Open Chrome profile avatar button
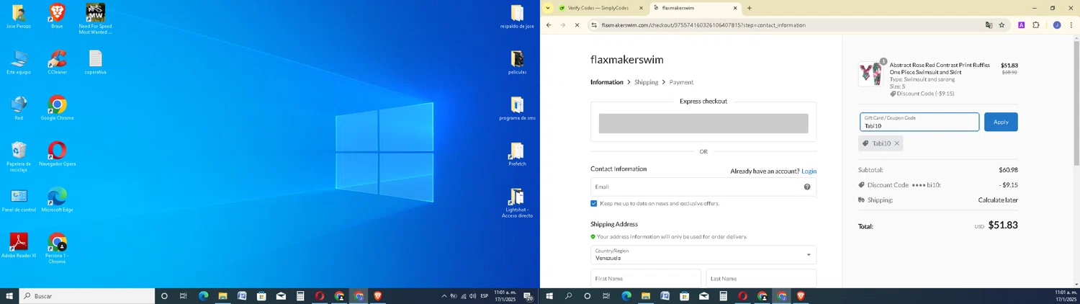 [x=1056, y=25]
